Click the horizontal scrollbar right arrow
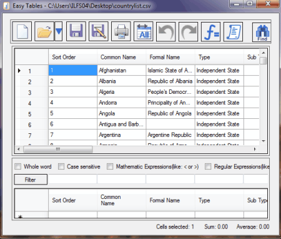The width and height of the screenshot is (281, 239). (x=255, y=149)
